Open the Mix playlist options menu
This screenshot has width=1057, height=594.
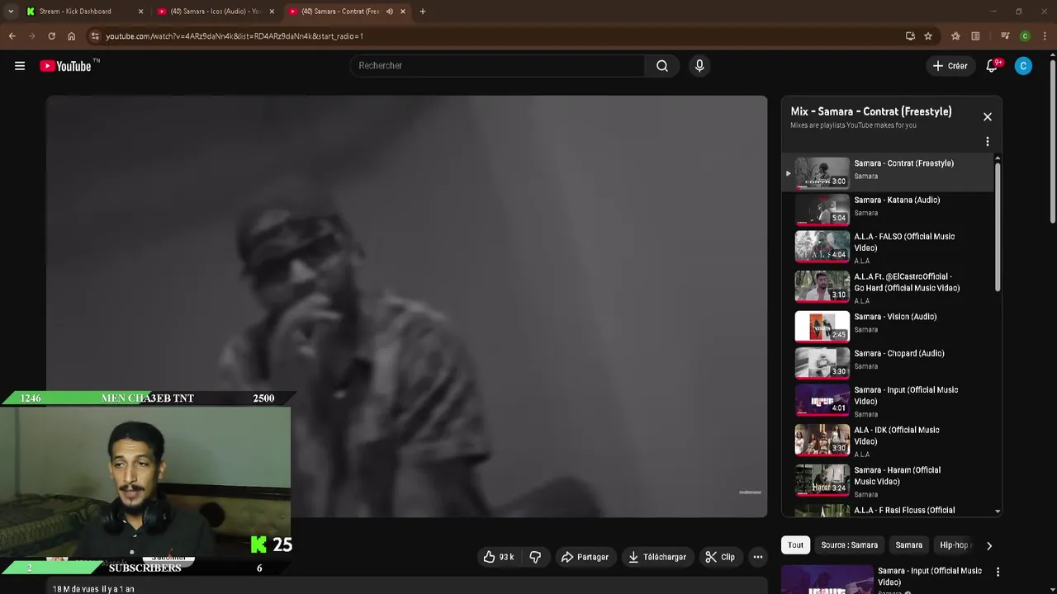pos(988,142)
